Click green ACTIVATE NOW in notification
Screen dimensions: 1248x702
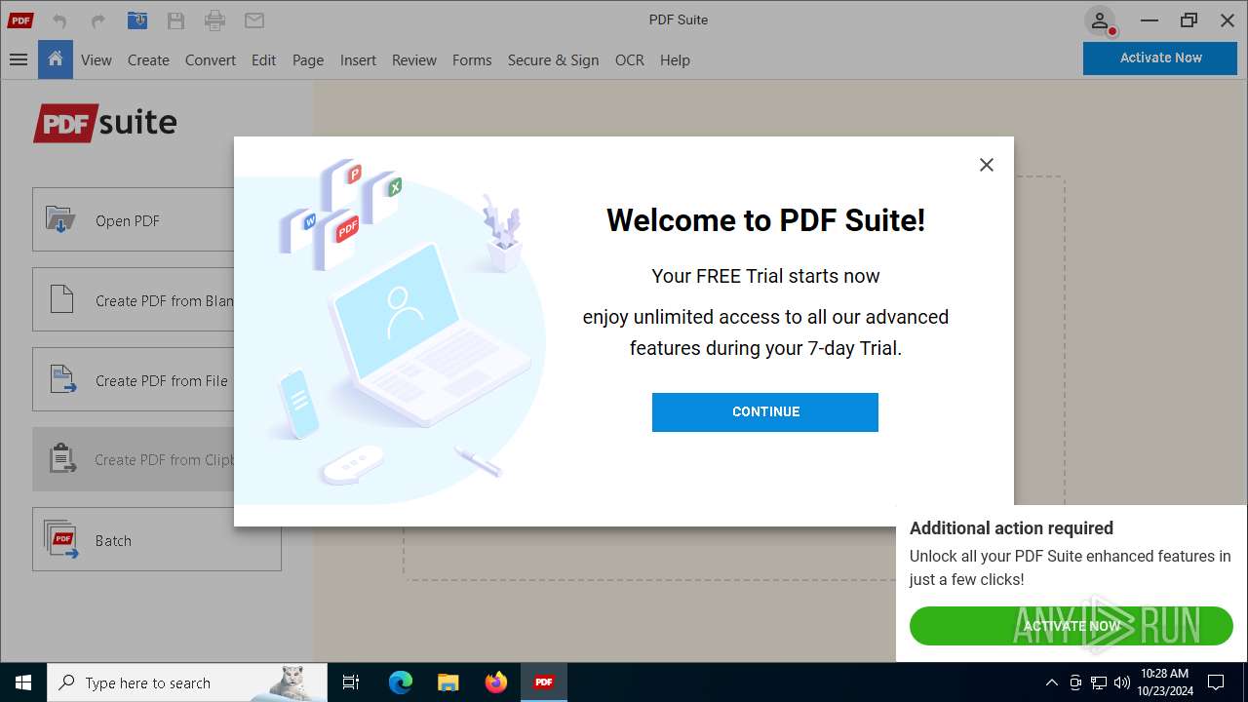point(1072,626)
